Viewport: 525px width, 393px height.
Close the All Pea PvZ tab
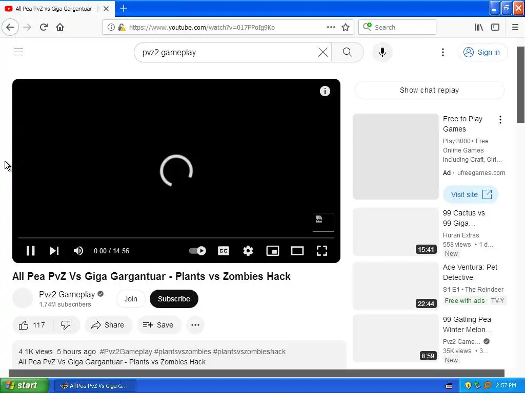point(106,9)
